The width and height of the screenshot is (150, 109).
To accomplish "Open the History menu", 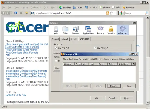I will [25, 7].
